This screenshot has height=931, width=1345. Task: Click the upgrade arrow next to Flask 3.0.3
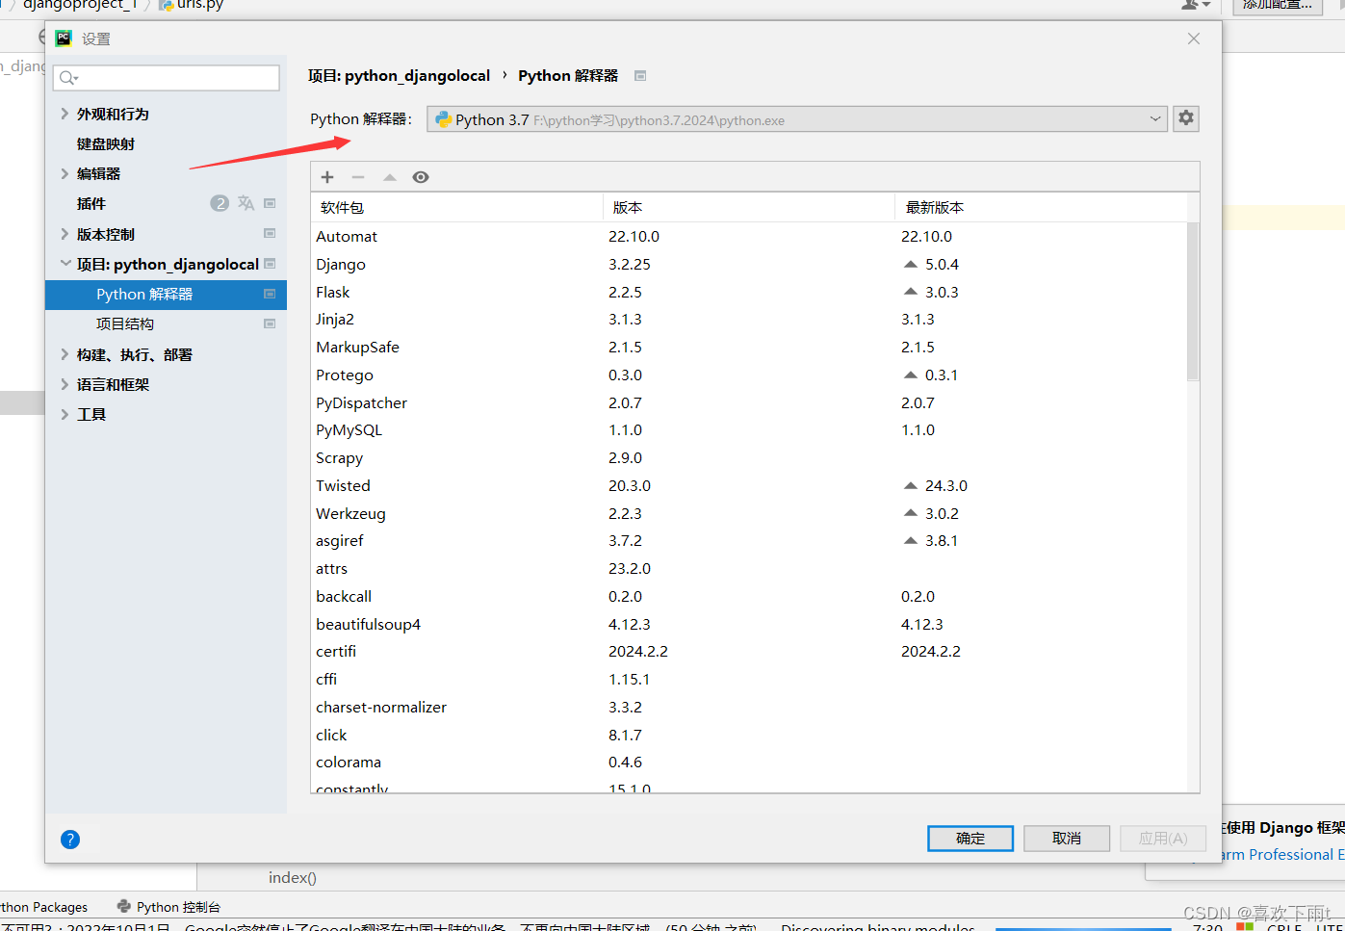911,292
